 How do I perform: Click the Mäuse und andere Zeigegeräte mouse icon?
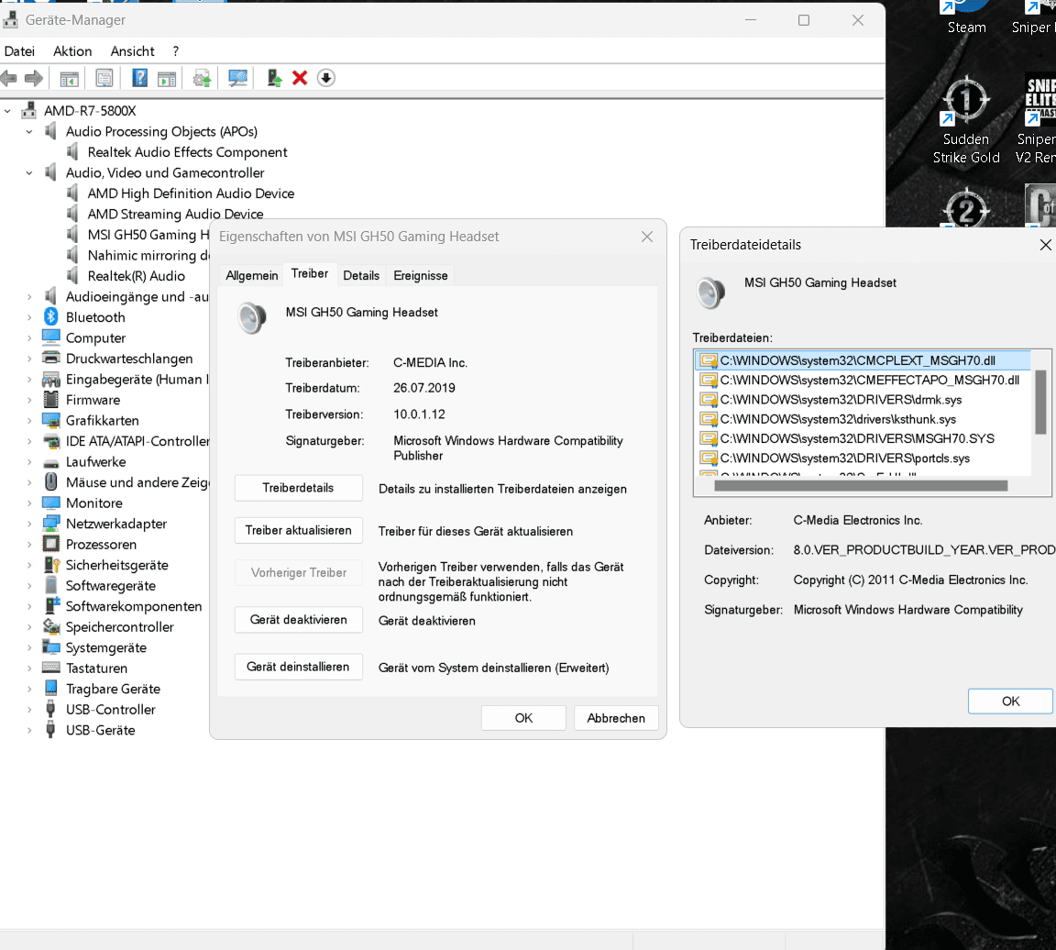pyautogui.click(x=51, y=481)
